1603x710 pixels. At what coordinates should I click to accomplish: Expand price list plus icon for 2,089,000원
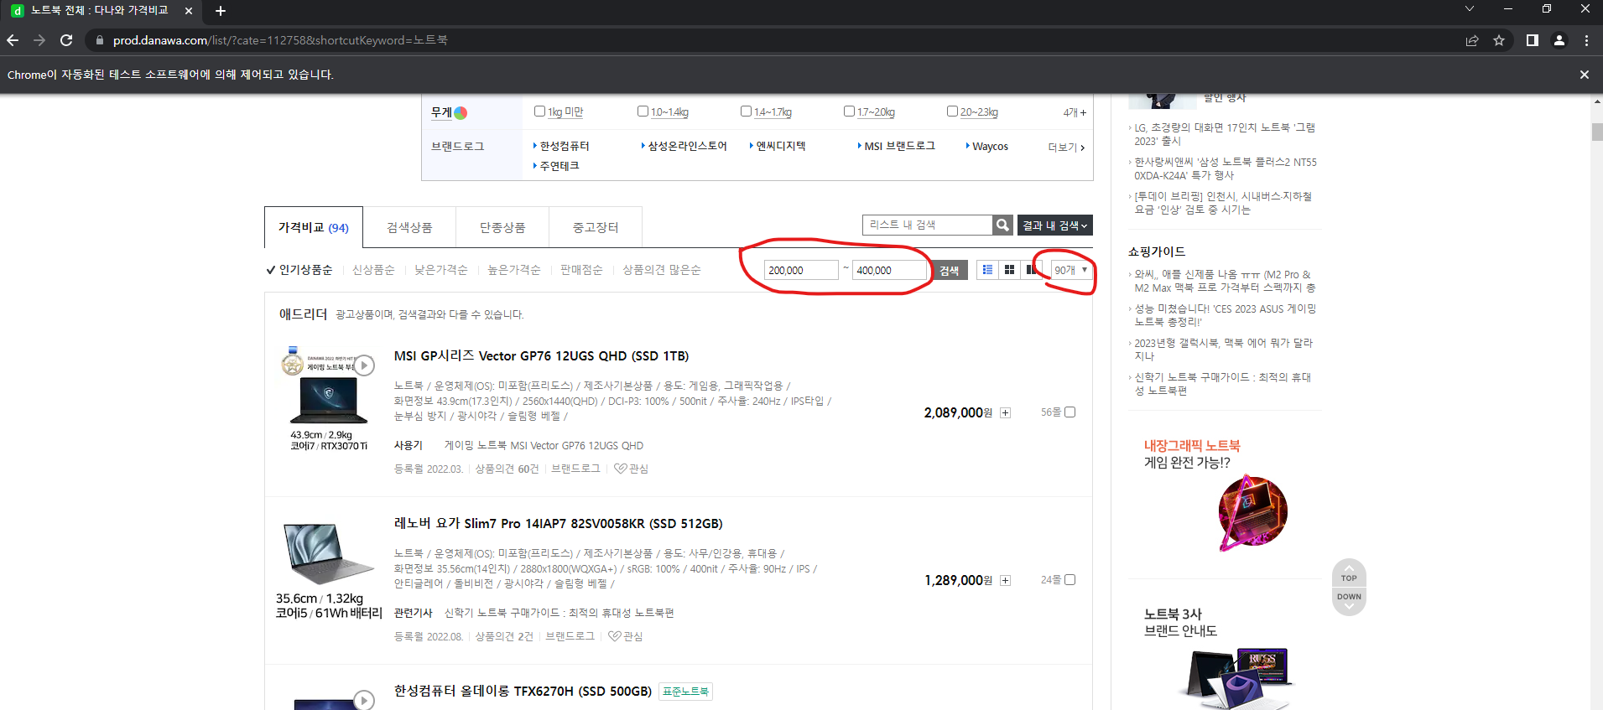(1005, 412)
